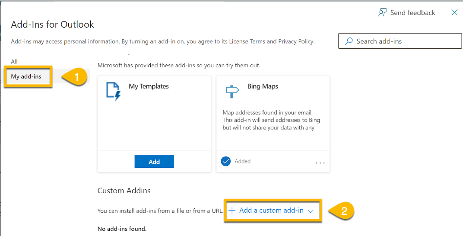
Task: Open Bing Maps more options ellipsis
Action: 320,163
